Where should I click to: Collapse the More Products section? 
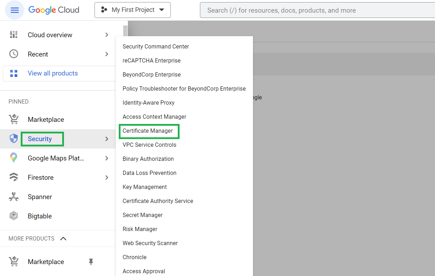(x=63, y=238)
